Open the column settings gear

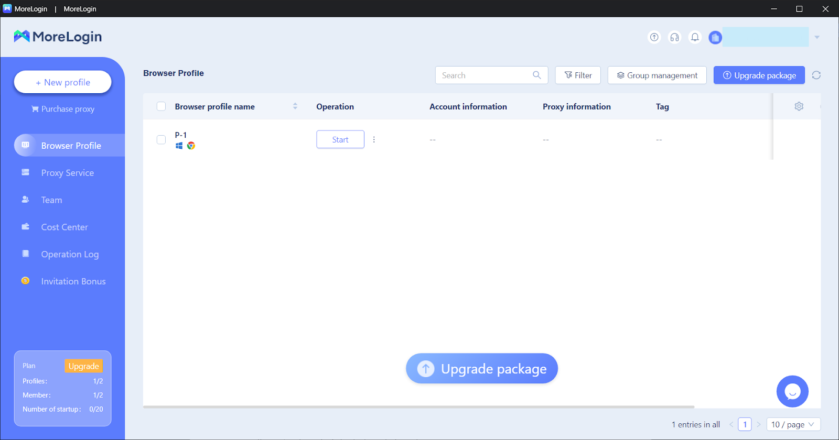(799, 106)
